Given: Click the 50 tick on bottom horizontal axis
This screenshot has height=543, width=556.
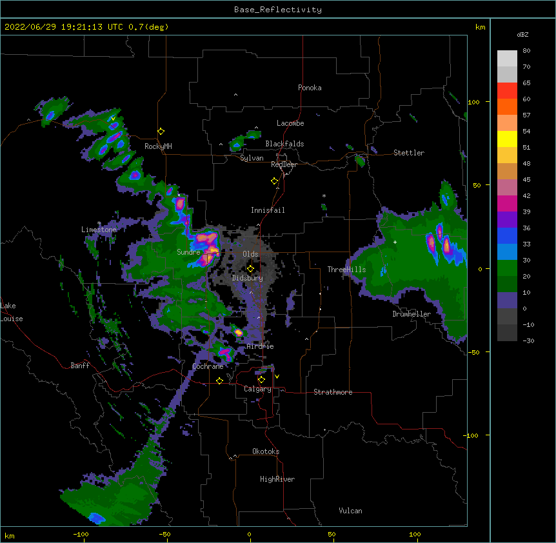Looking at the screenshot, I should pyautogui.click(x=331, y=534).
